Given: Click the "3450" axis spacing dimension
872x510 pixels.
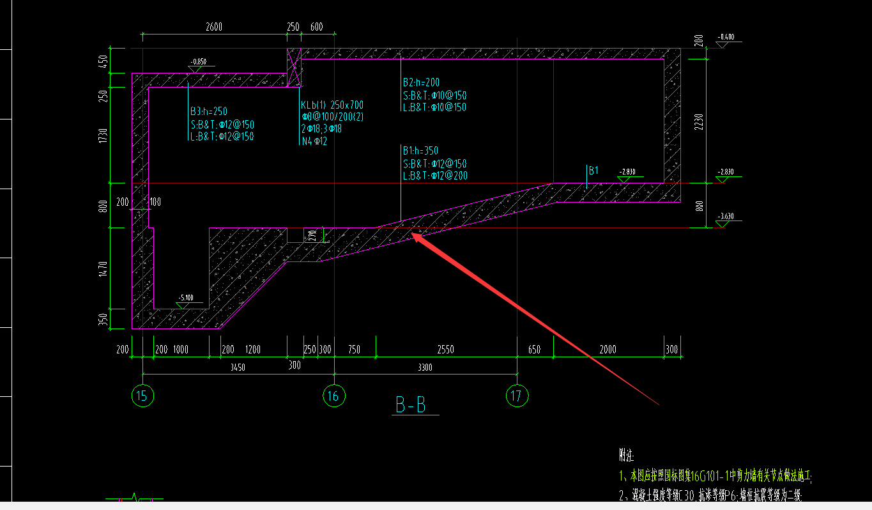Looking at the screenshot, I should (238, 367).
